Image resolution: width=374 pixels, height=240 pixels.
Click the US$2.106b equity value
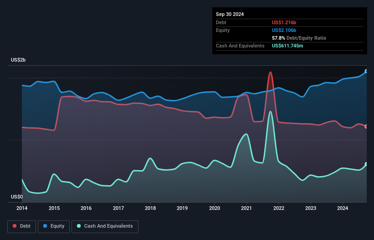[x=284, y=30]
